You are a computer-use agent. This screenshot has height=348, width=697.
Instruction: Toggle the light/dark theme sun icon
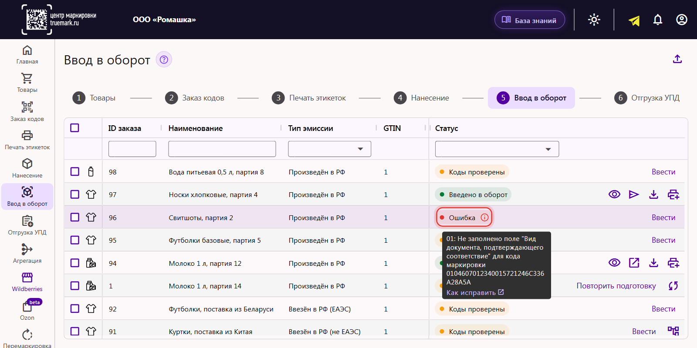594,20
